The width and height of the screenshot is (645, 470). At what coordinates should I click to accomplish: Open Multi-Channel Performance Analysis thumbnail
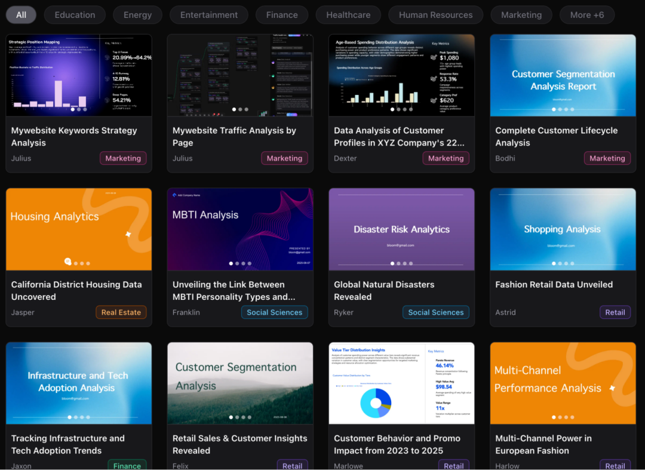(x=563, y=383)
